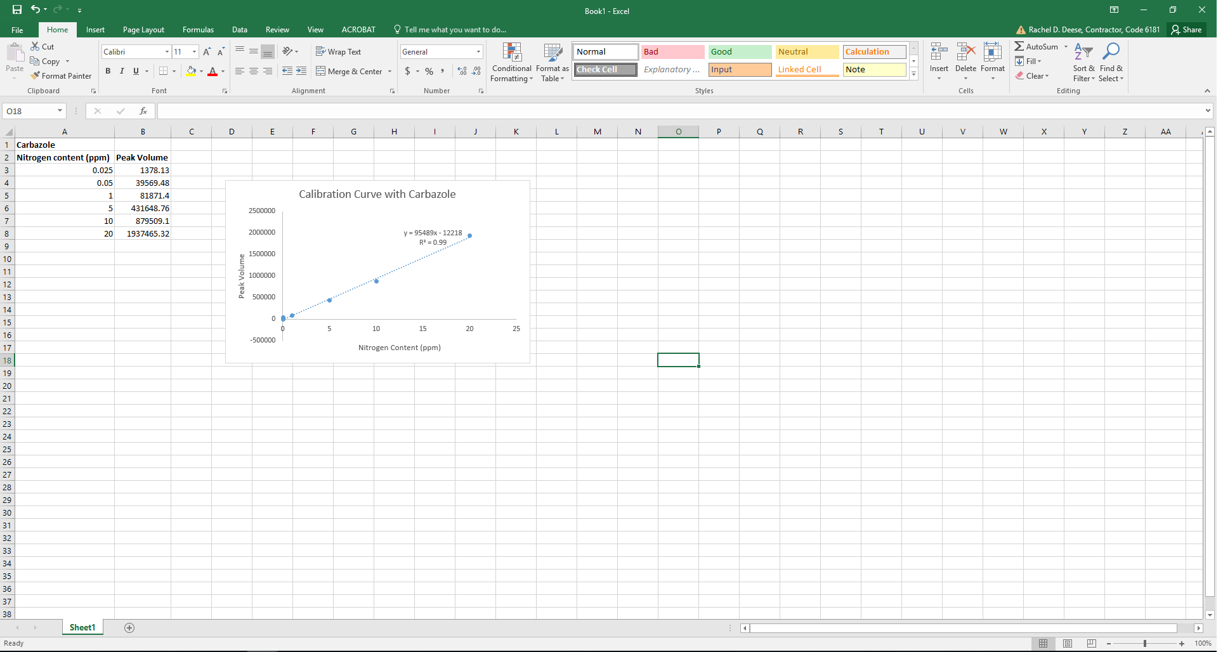Open the Formulas ribbon tab
This screenshot has width=1223, height=652.
click(198, 30)
